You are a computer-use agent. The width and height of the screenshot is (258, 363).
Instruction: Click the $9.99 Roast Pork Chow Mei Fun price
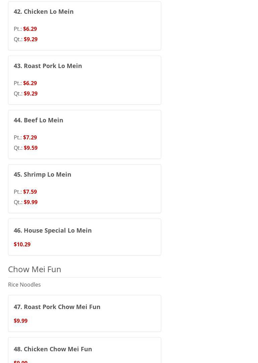pos(20,321)
